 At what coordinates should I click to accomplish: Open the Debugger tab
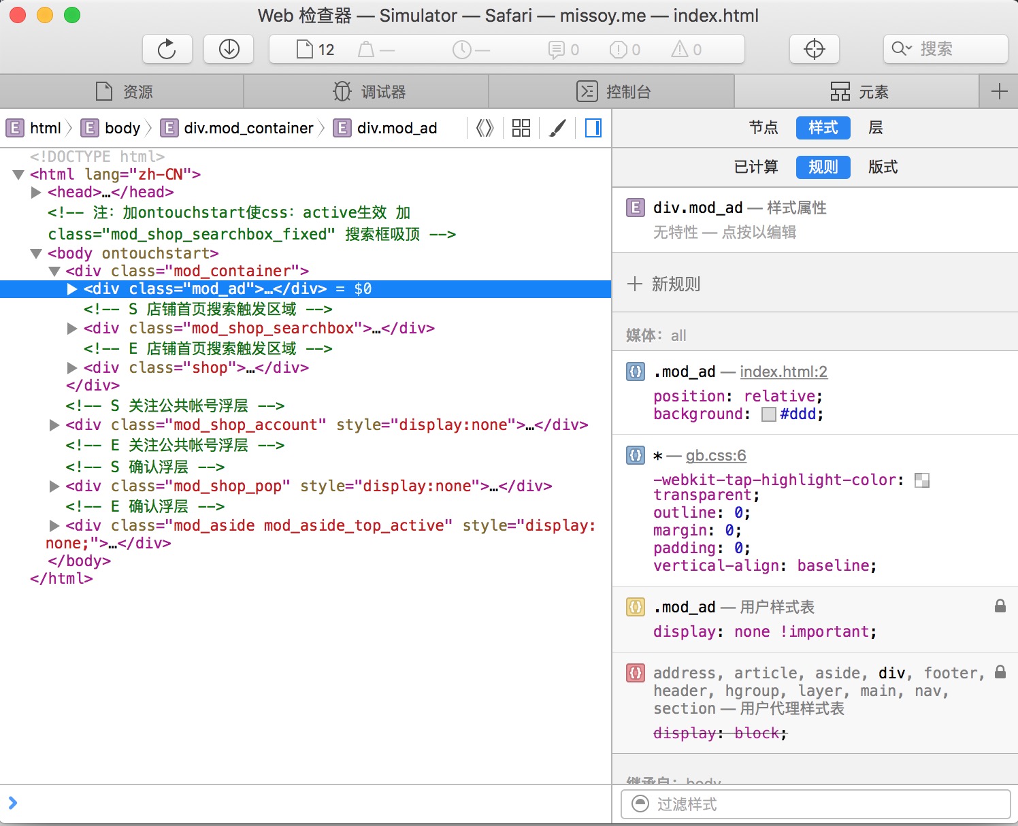(x=366, y=91)
